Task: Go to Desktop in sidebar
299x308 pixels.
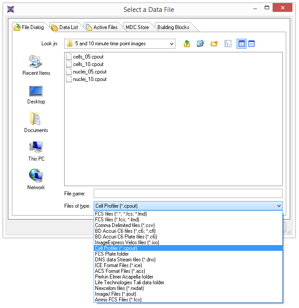Action: pyautogui.click(x=36, y=94)
